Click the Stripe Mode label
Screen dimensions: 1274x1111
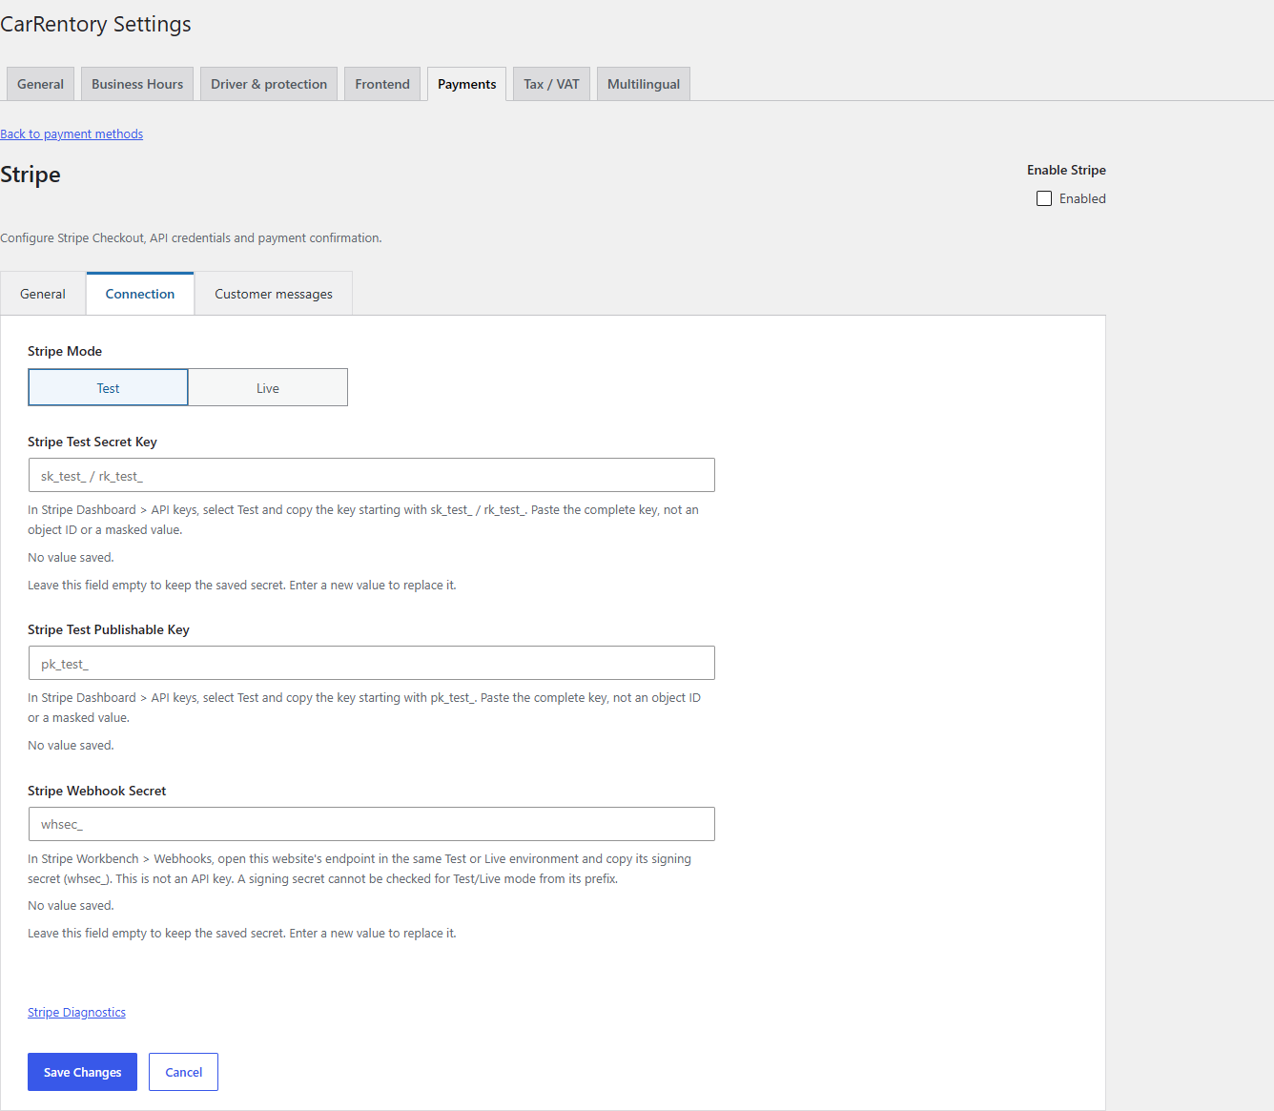[x=65, y=351]
